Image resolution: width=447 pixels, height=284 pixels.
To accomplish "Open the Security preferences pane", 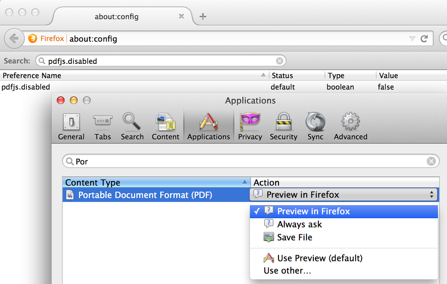I will pos(283,127).
